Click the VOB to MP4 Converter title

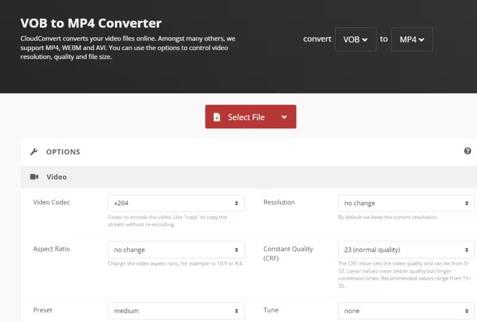coord(91,23)
